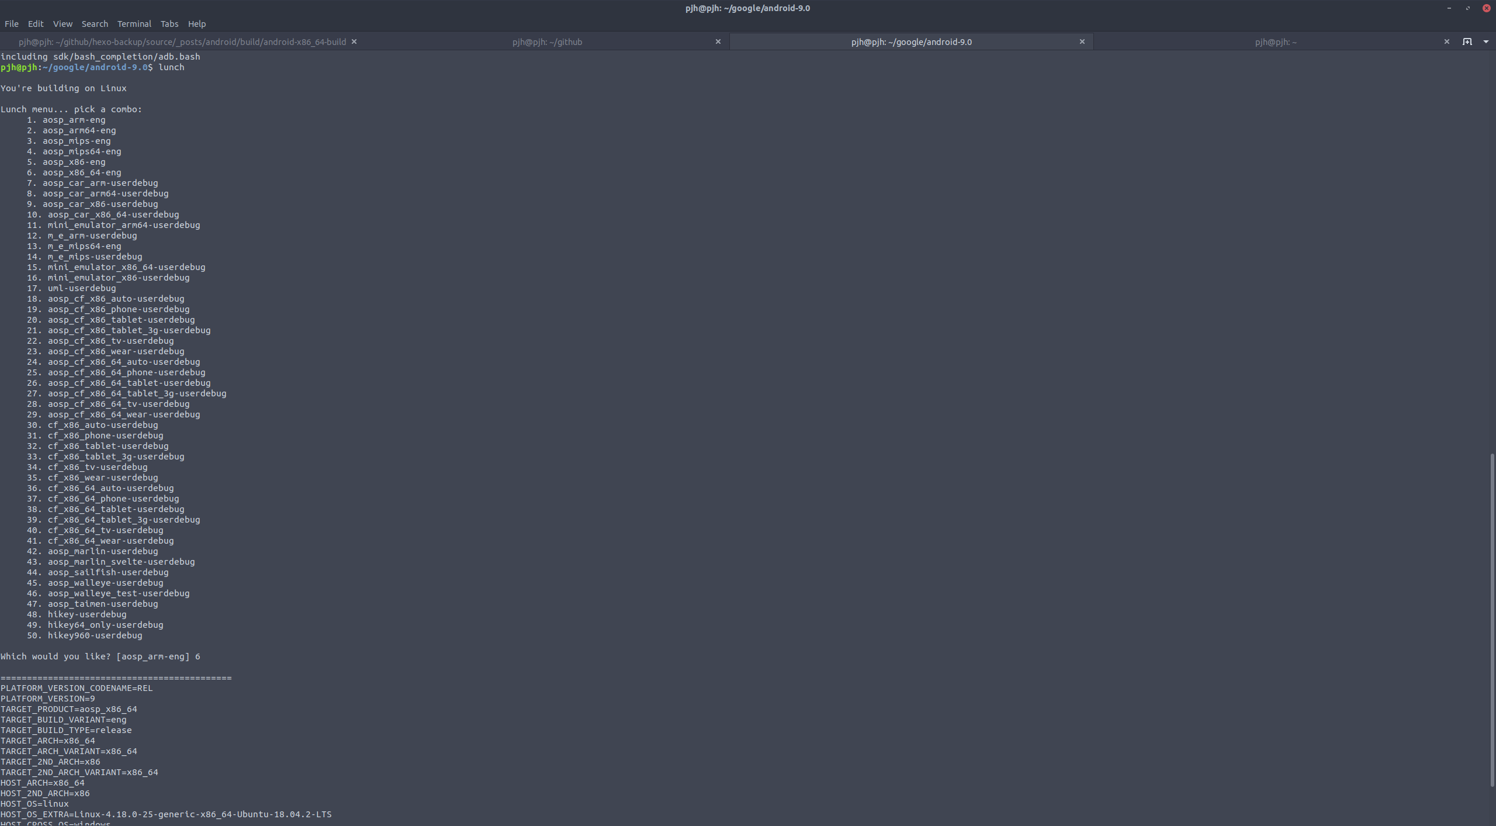This screenshot has width=1496, height=826.
Task: Close the terminal window with red button
Action: 1487,8
